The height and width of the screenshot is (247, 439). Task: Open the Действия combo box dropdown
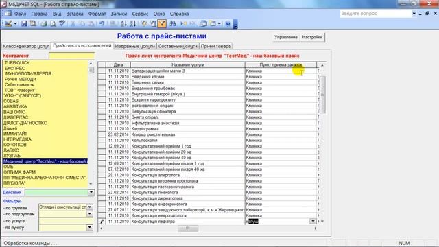point(91,192)
